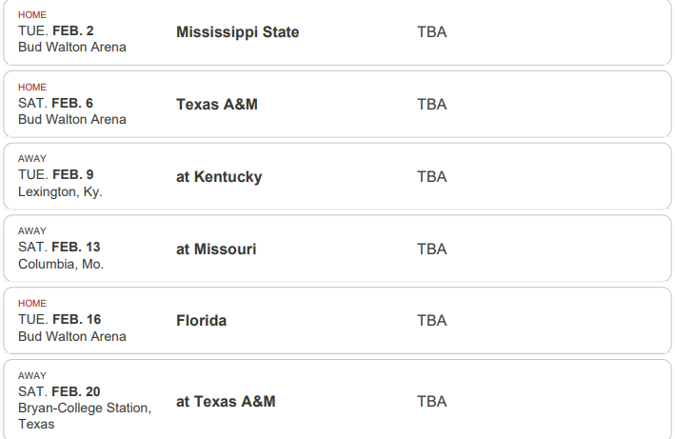675x439 pixels.
Task: Select the TUE. FEB. 9 date text
Action: (56, 174)
